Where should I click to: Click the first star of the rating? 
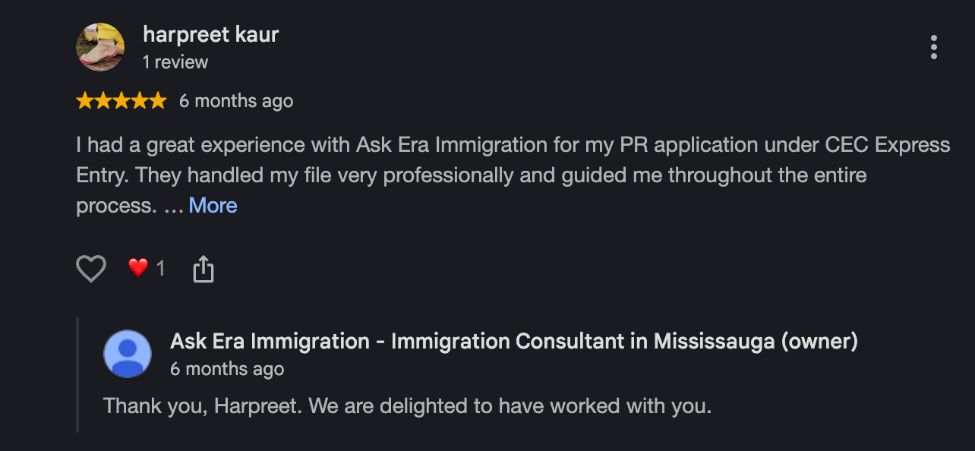click(x=85, y=101)
